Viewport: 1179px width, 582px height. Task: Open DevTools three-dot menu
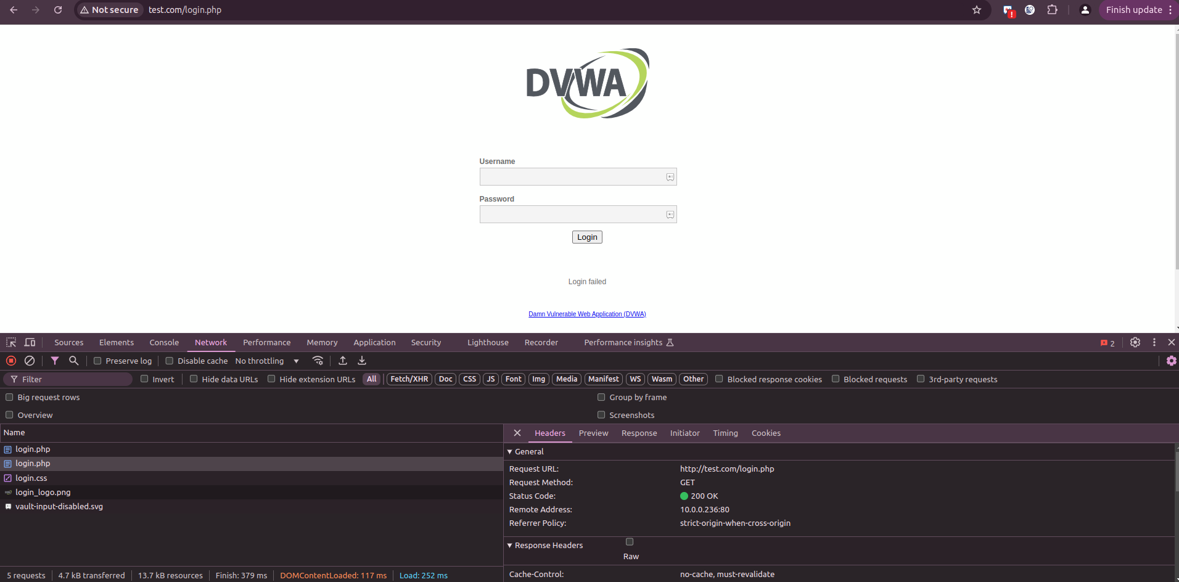click(1154, 342)
